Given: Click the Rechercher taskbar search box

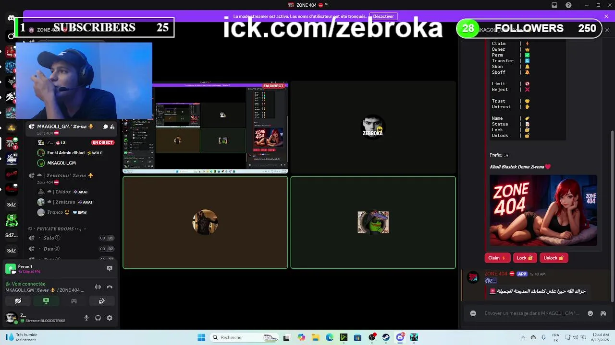Looking at the screenshot, I should [244, 337].
